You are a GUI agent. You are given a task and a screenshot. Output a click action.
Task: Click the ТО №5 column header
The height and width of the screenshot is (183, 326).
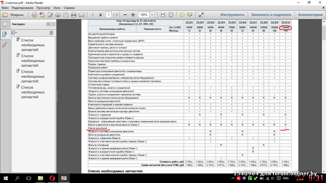(231, 22)
